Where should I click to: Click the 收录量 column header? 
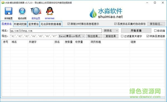pyautogui.click(x=82, y=42)
